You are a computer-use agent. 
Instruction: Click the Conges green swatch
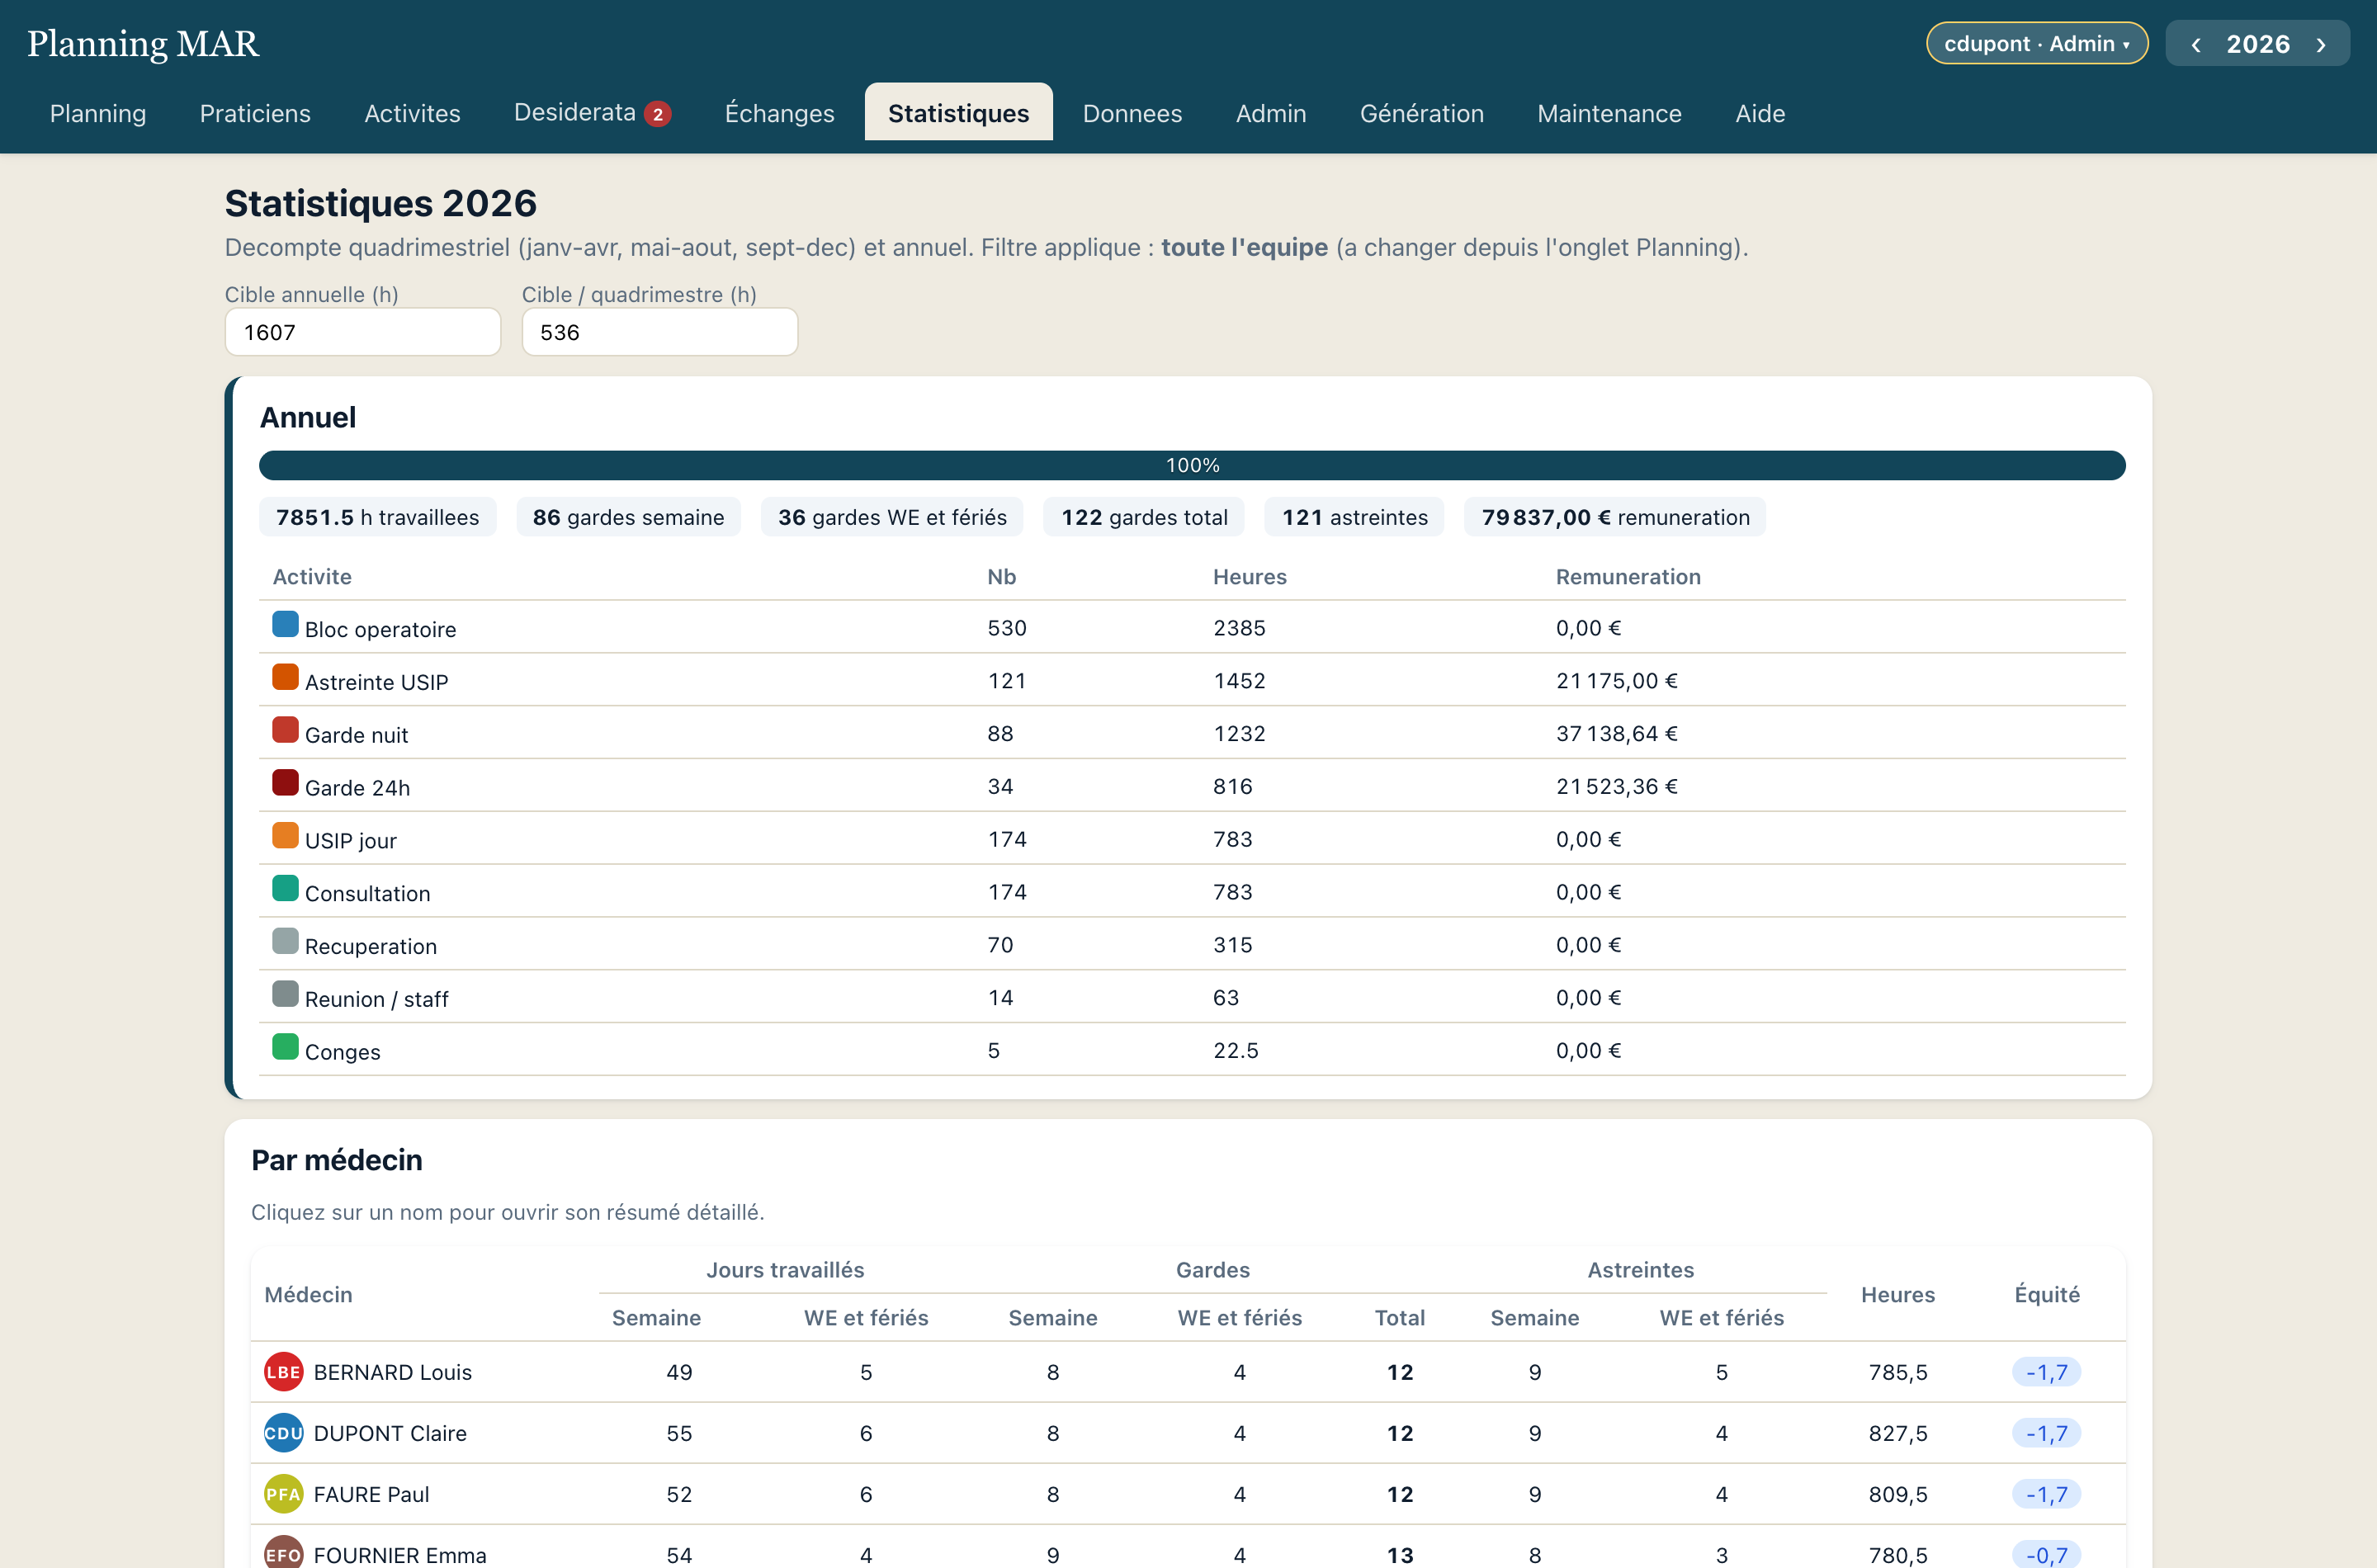285,1047
